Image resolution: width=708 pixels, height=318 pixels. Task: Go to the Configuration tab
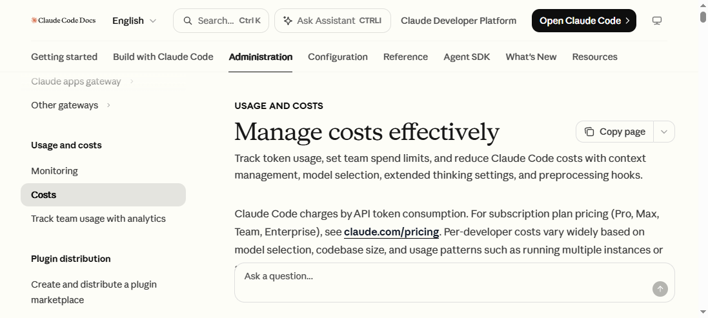point(338,57)
